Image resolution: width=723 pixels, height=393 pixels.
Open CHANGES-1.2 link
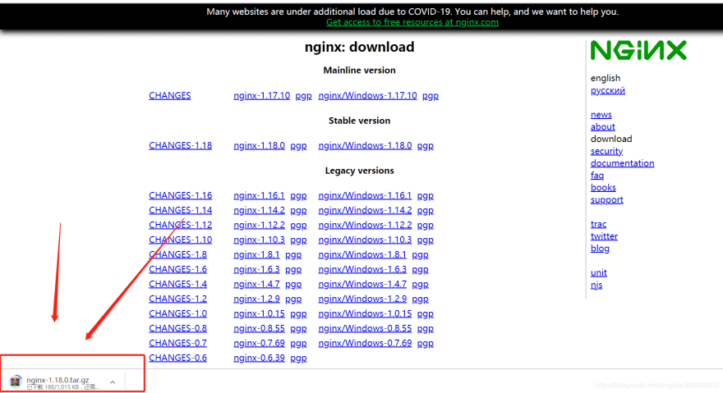pyautogui.click(x=177, y=299)
